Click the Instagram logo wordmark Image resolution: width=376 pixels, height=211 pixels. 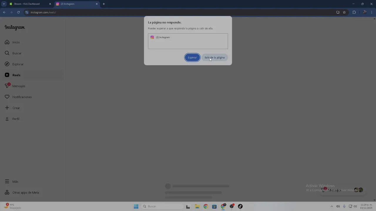point(15,27)
